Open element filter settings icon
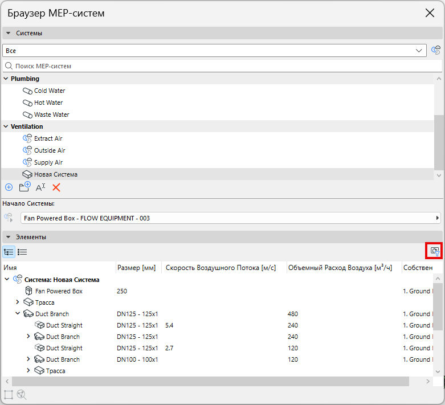Viewport: 445px width, 405px height. tap(435, 251)
